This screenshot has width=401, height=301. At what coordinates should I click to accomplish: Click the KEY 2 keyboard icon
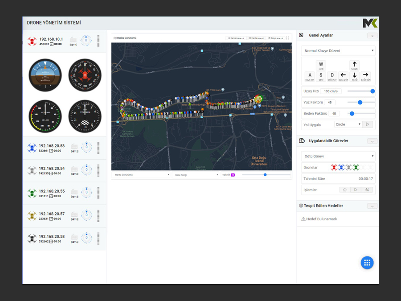point(74,146)
